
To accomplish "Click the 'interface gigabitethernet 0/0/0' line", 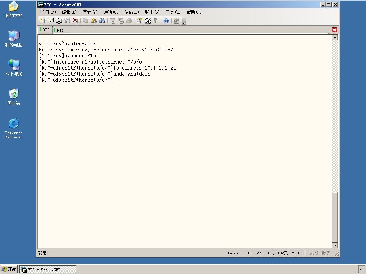I will point(90,62).
